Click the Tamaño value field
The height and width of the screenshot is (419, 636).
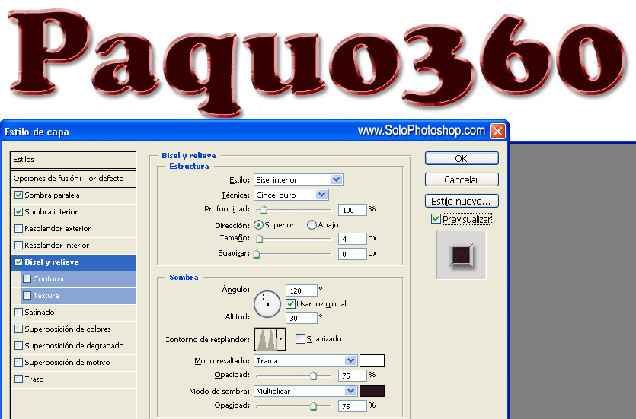coord(352,239)
